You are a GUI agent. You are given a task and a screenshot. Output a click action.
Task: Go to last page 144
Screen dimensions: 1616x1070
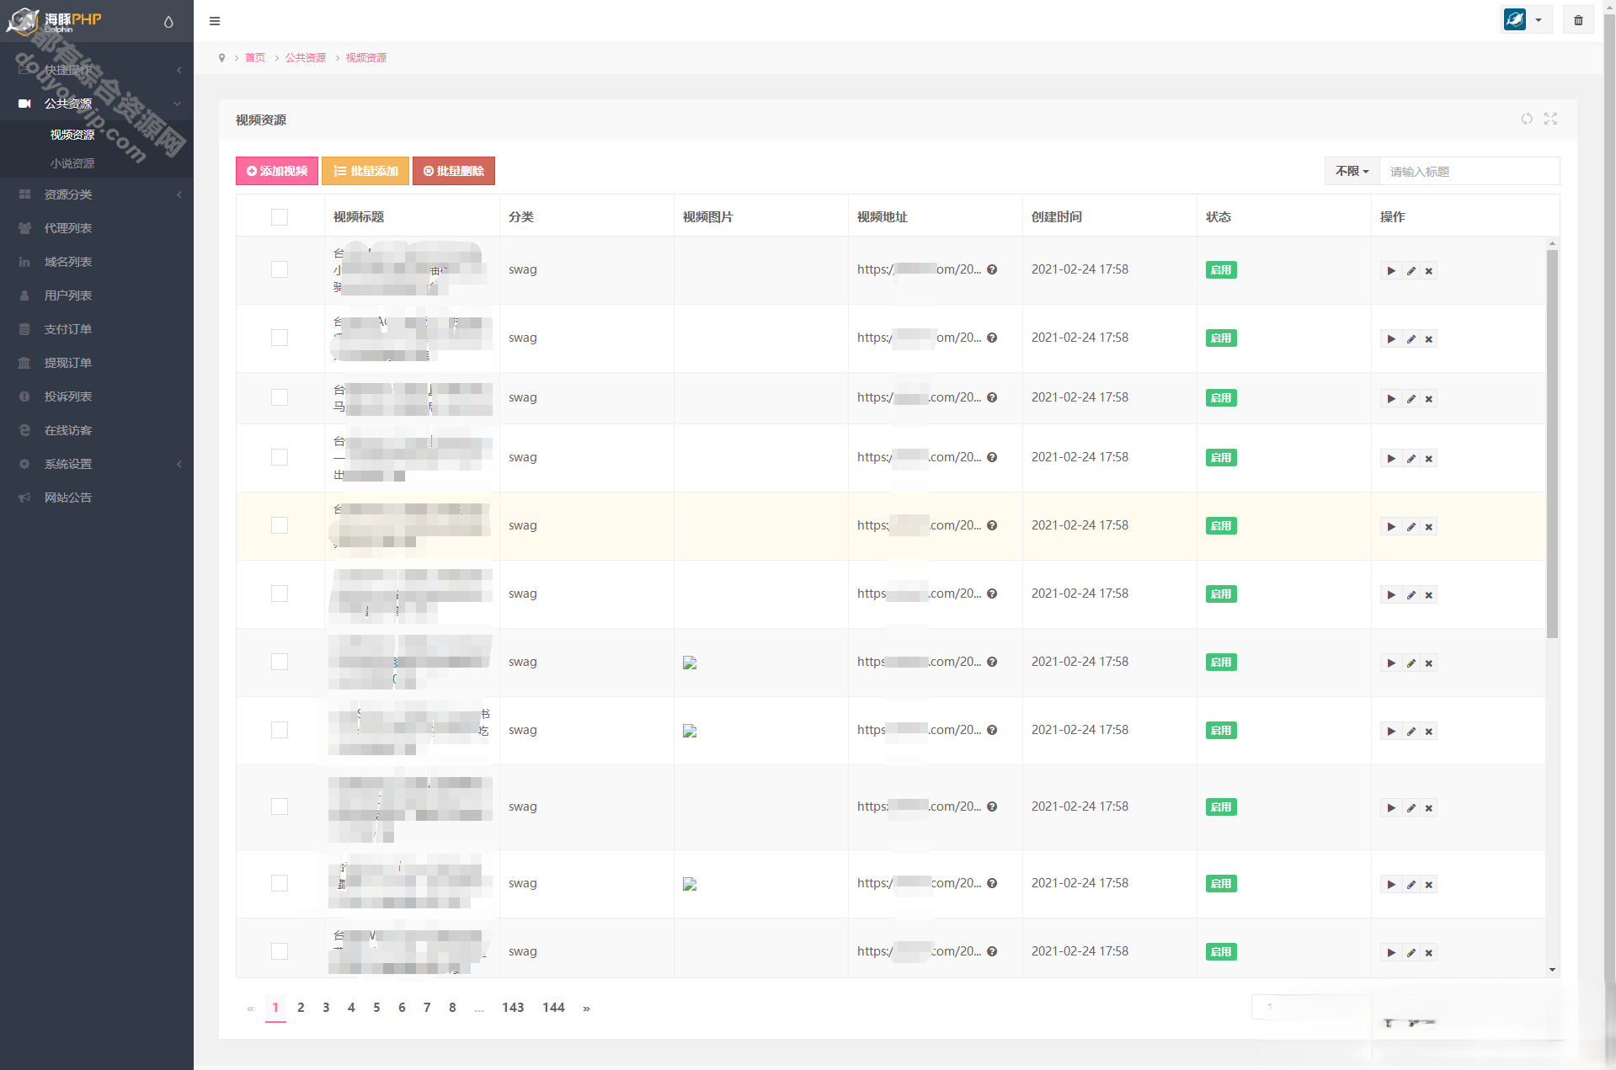coord(553,1008)
